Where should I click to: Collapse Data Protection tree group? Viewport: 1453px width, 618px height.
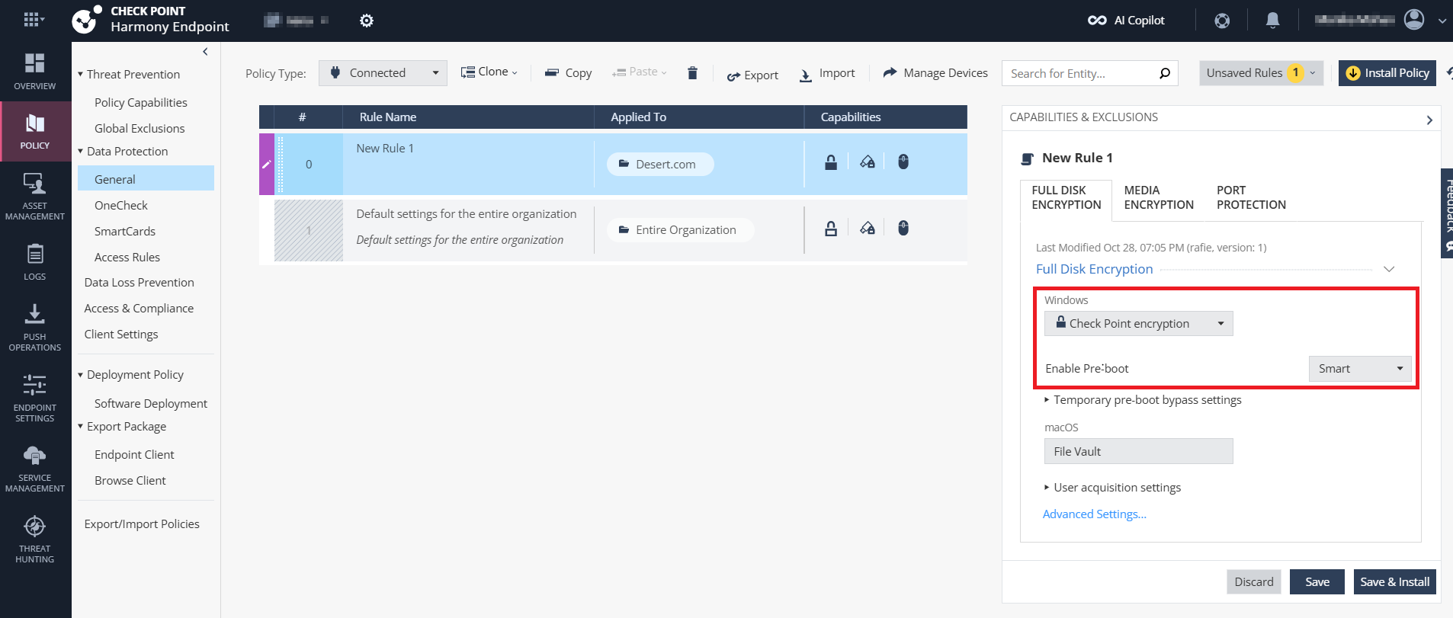coord(80,151)
